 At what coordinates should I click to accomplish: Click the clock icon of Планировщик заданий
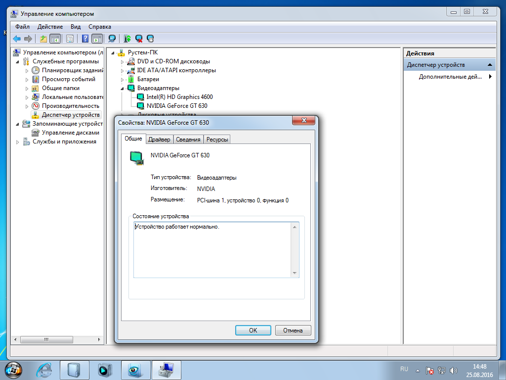[36, 70]
